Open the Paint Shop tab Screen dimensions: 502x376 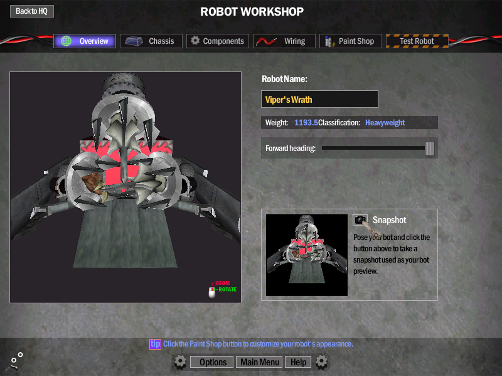pyautogui.click(x=351, y=41)
